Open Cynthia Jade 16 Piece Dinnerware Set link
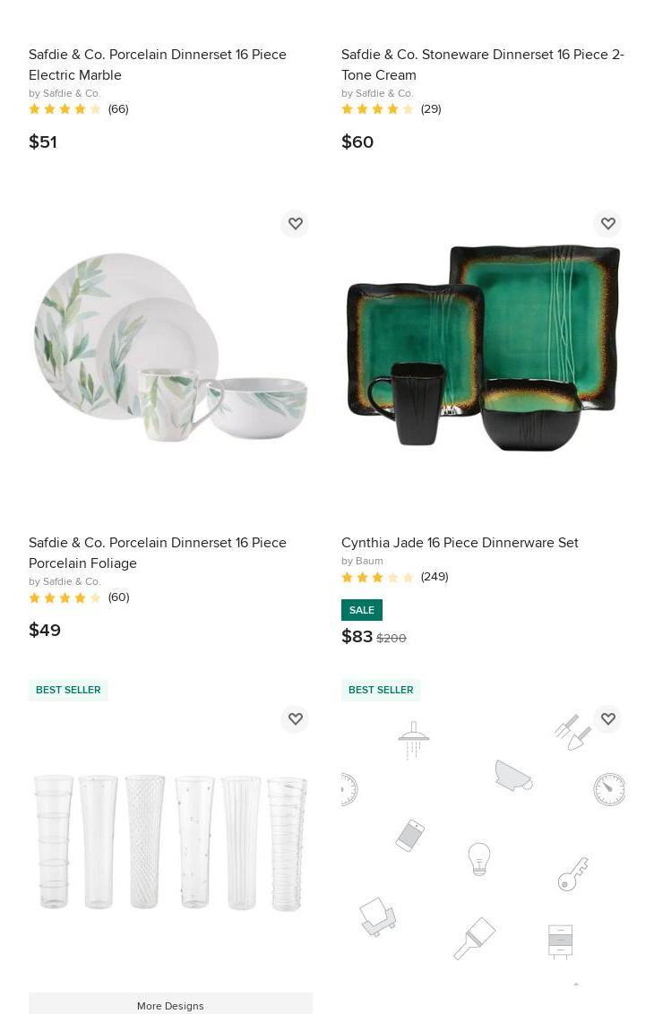Screen dimensions: 654x1014 [460, 543]
